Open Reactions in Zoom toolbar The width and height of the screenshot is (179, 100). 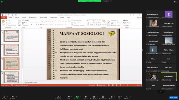[x=112, y=97]
